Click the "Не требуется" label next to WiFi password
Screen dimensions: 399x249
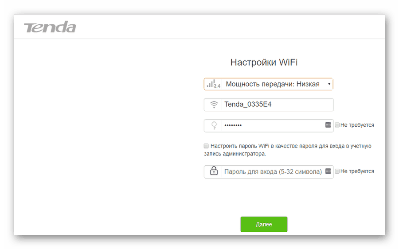pyautogui.click(x=357, y=125)
